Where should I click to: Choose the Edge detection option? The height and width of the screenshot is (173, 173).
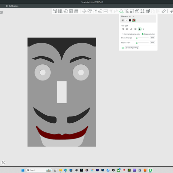tap(148, 34)
